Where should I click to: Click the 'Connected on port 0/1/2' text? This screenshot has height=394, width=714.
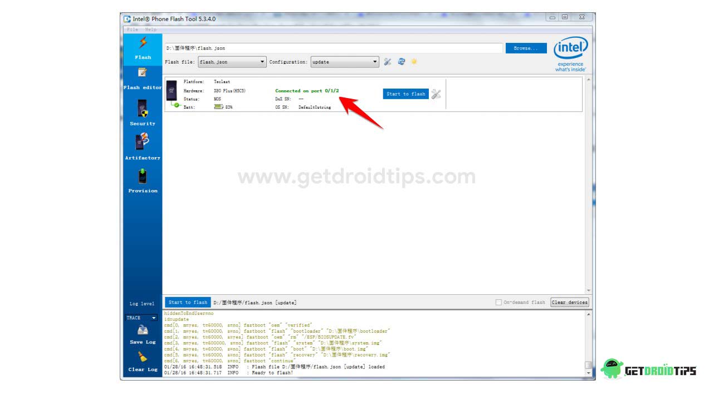(307, 90)
